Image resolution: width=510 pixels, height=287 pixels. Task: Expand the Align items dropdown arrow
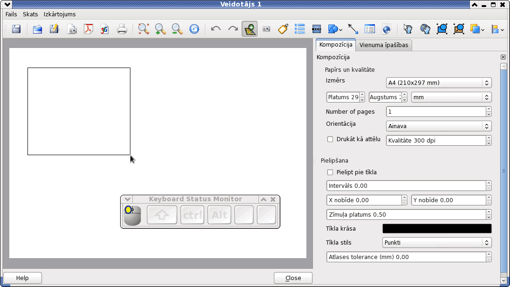[x=503, y=30]
